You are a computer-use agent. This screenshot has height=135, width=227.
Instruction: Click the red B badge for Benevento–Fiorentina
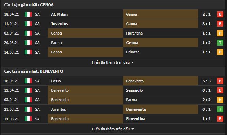pos(220,119)
